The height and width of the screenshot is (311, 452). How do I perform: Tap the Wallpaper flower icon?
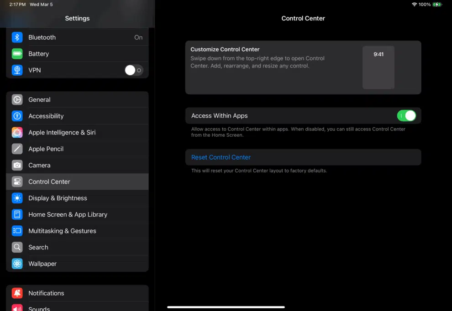click(x=17, y=264)
